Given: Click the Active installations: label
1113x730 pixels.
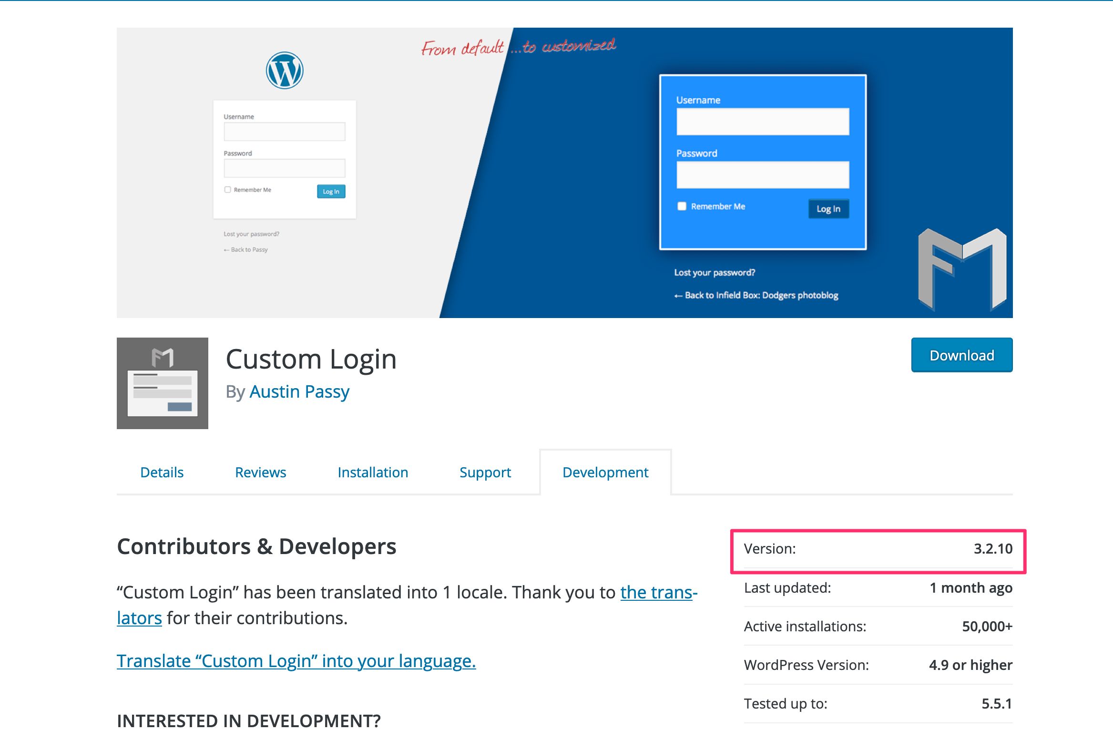Looking at the screenshot, I should coord(805,626).
